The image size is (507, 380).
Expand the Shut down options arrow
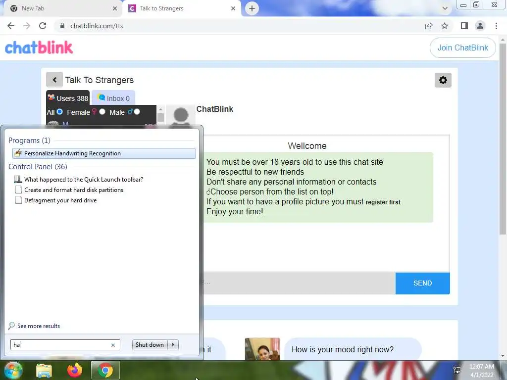pos(173,345)
